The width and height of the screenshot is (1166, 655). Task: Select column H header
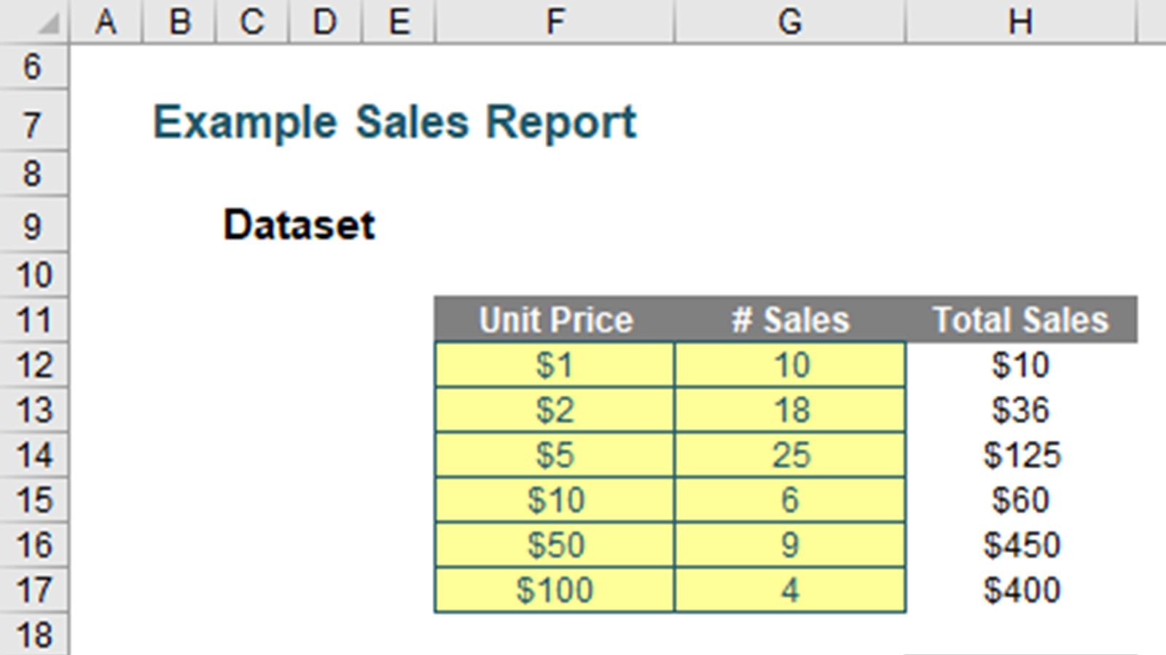1020,22
